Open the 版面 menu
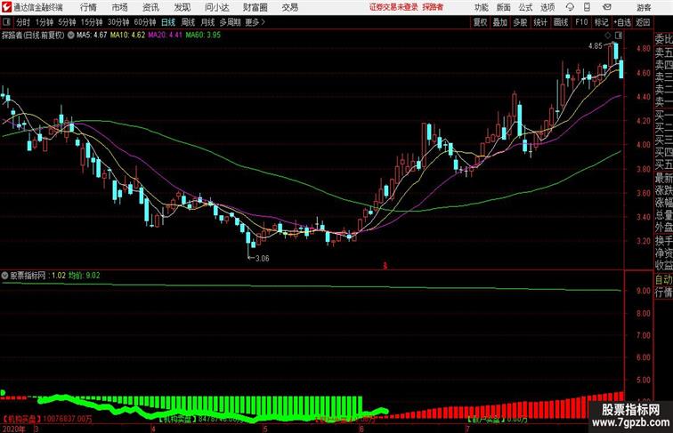This screenshot has width=673, height=433. (504, 7)
